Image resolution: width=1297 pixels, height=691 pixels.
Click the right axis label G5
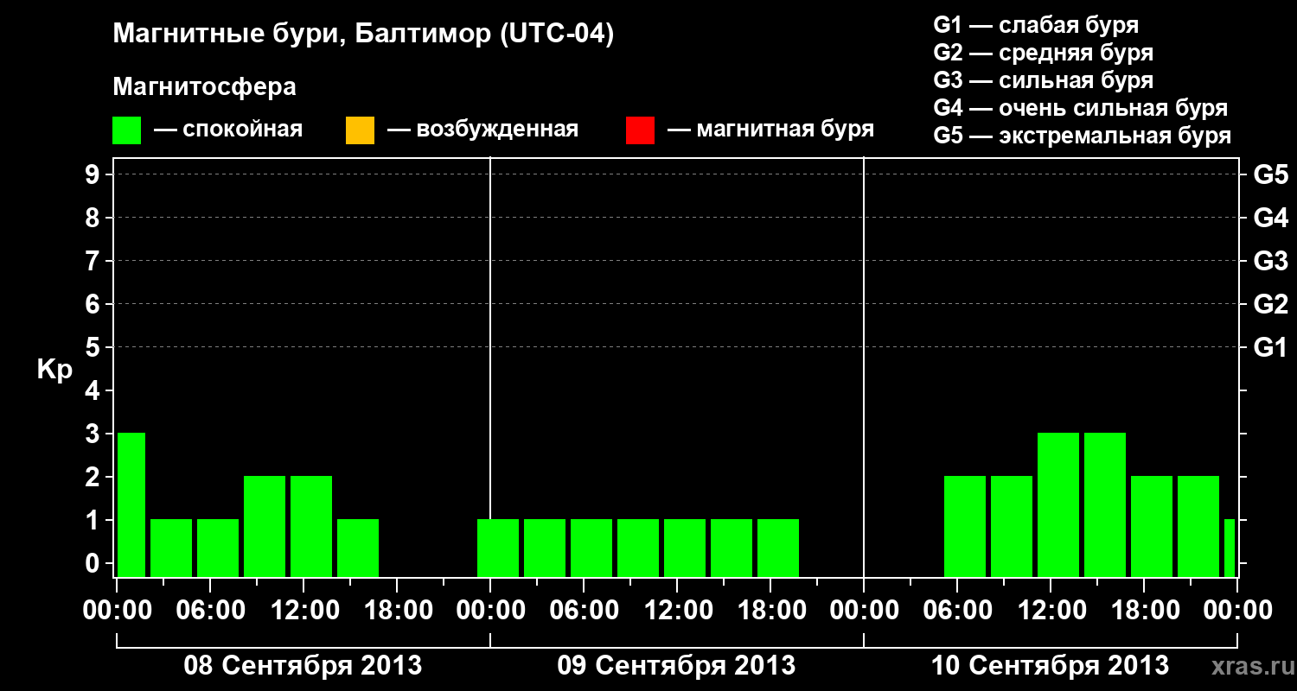(x=1271, y=174)
